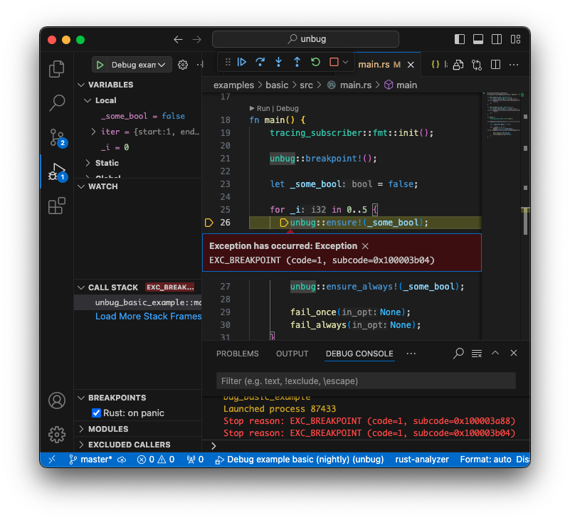Restart the debug session

(315, 63)
